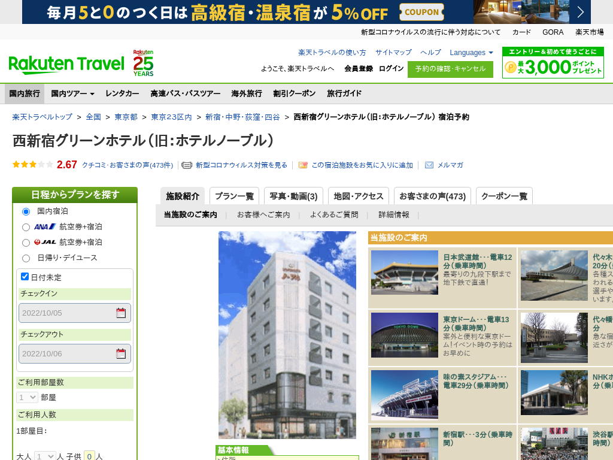Click the メルマガ link
Screen dimensions: 613x460
[450, 165]
